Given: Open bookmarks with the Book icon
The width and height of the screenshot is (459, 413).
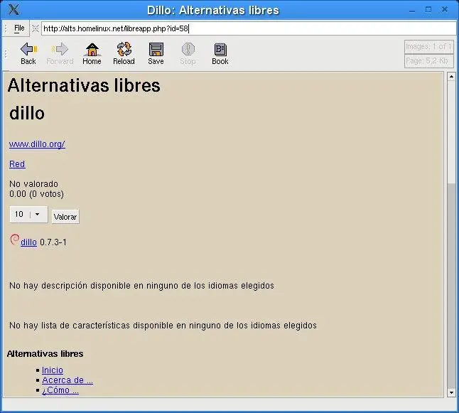Looking at the screenshot, I should [220, 53].
